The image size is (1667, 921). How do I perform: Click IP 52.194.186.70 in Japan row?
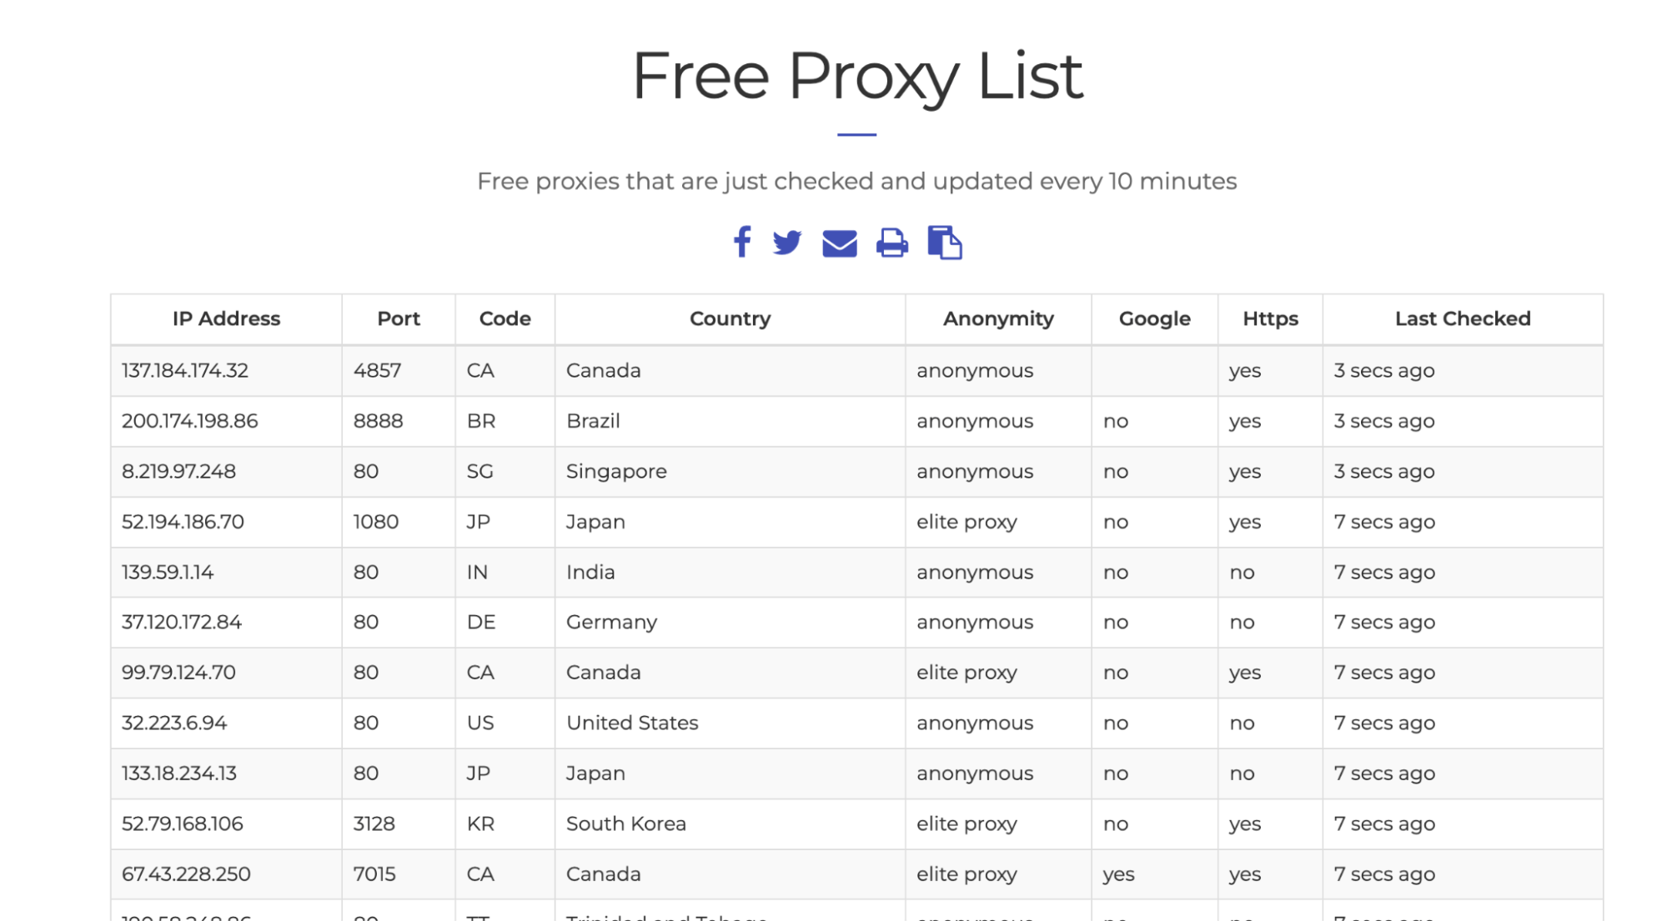coord(183,522)
